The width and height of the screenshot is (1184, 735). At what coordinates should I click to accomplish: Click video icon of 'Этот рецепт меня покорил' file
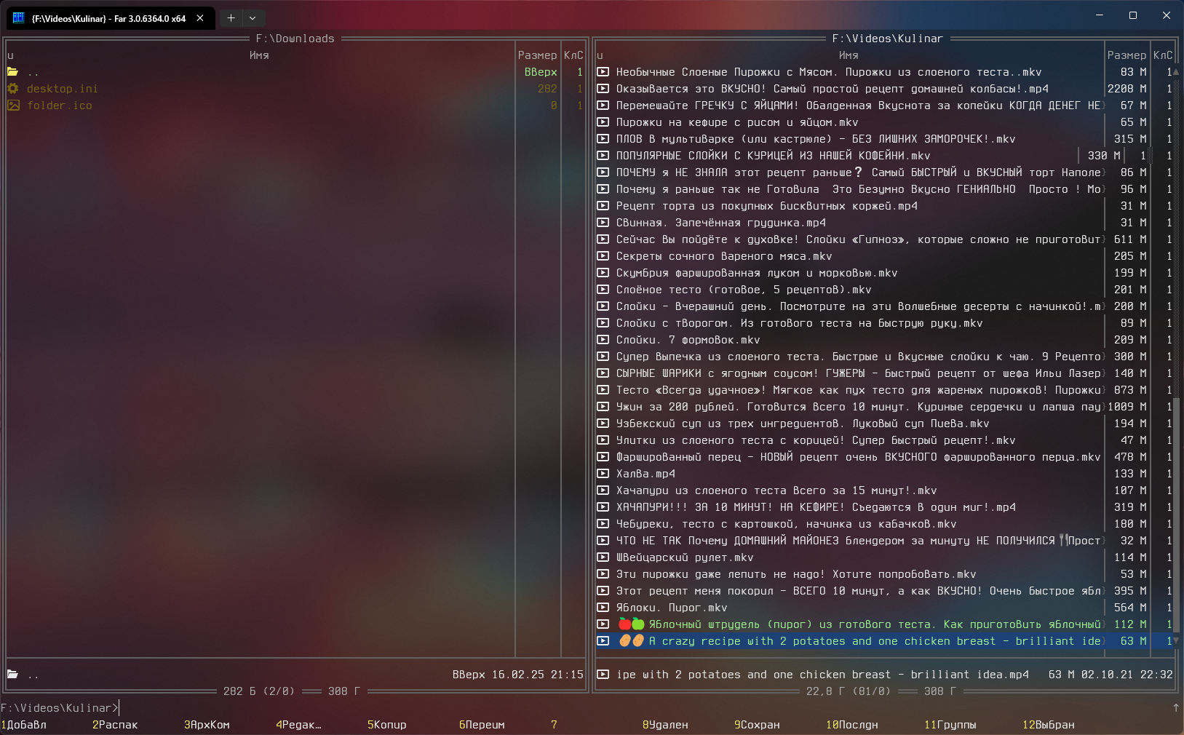(603, 591)
